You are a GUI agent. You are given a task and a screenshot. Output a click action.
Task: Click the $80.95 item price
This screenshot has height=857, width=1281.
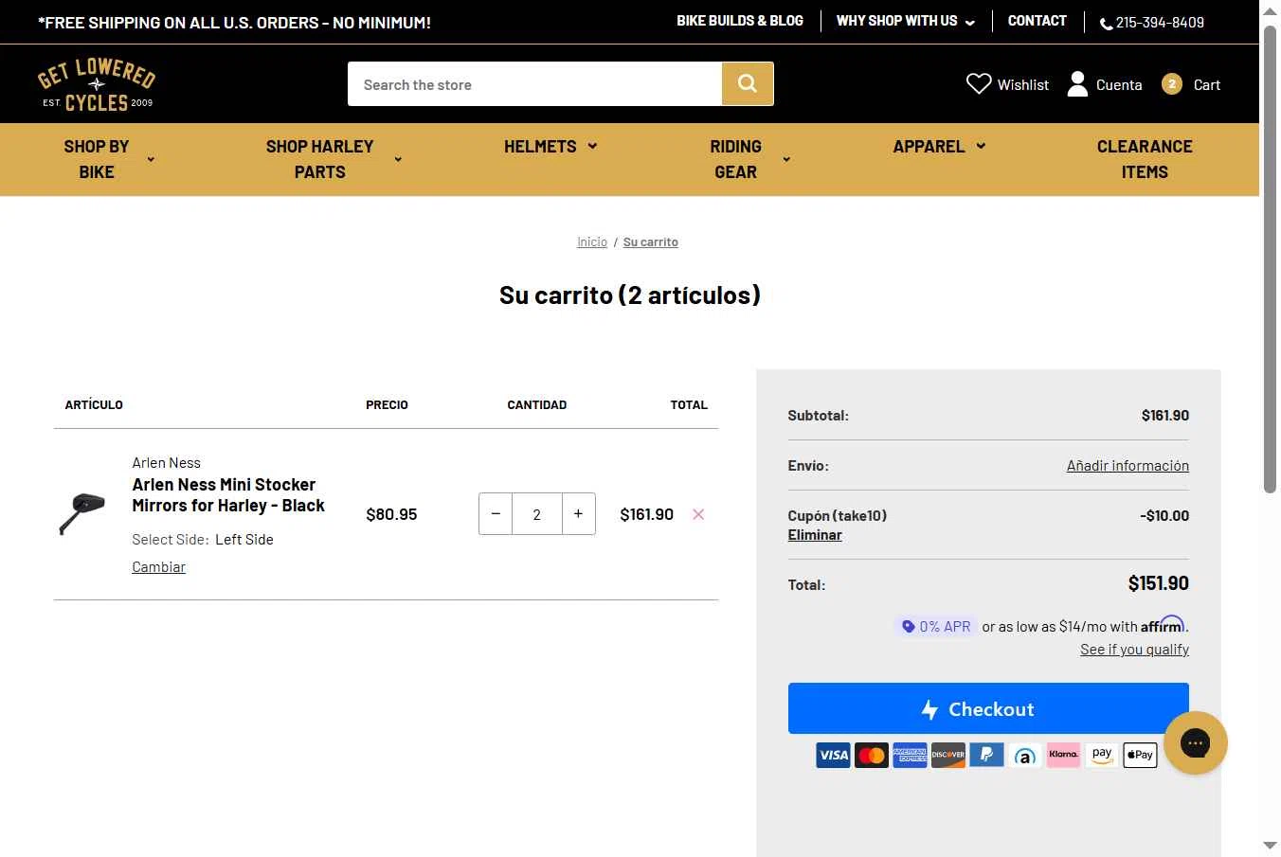[391, 514]
